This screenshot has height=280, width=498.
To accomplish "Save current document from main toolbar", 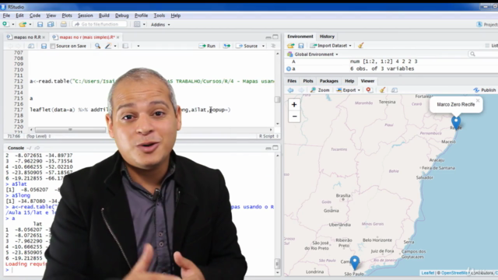I will click(x=40, y=24).
